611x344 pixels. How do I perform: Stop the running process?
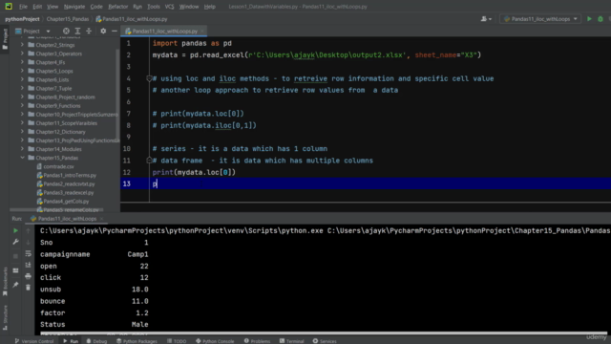coord(15,256)
